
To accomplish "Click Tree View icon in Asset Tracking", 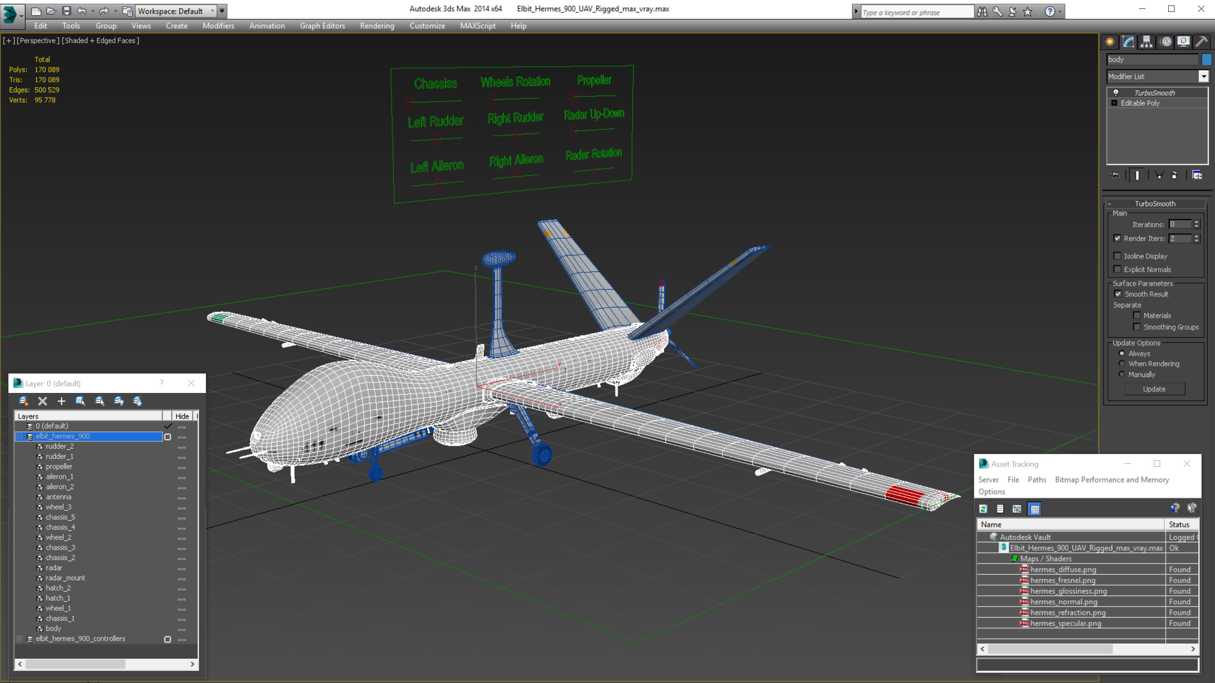I will coord(1017,508).
